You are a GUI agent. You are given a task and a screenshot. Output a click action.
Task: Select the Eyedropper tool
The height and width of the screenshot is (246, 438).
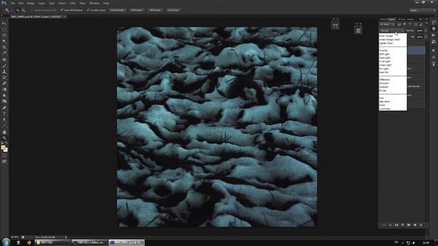pyautogui.click(x=4, y=53)
